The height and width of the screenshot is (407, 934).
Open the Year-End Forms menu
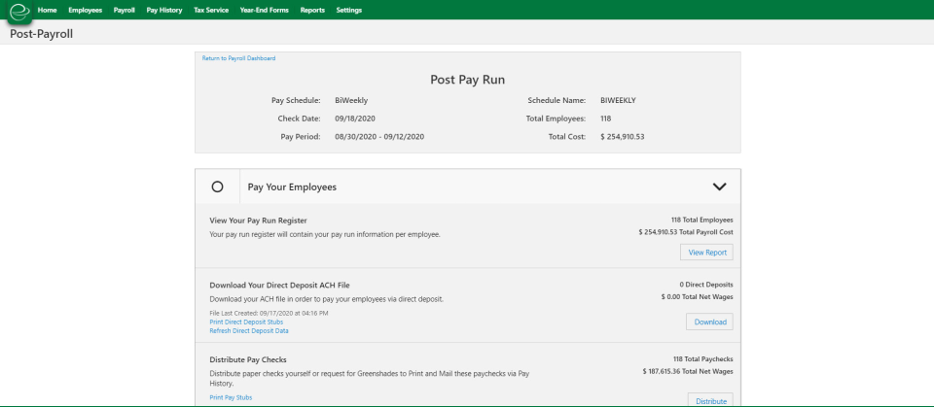tap(264, 10)
